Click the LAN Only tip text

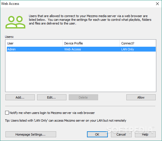pyautogui.click(x=66, y=120)
